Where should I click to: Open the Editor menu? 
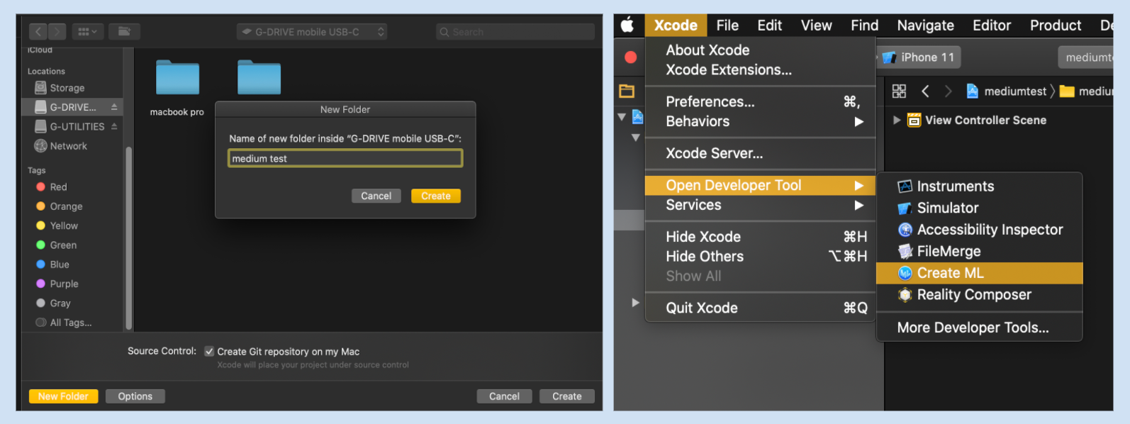991,26
